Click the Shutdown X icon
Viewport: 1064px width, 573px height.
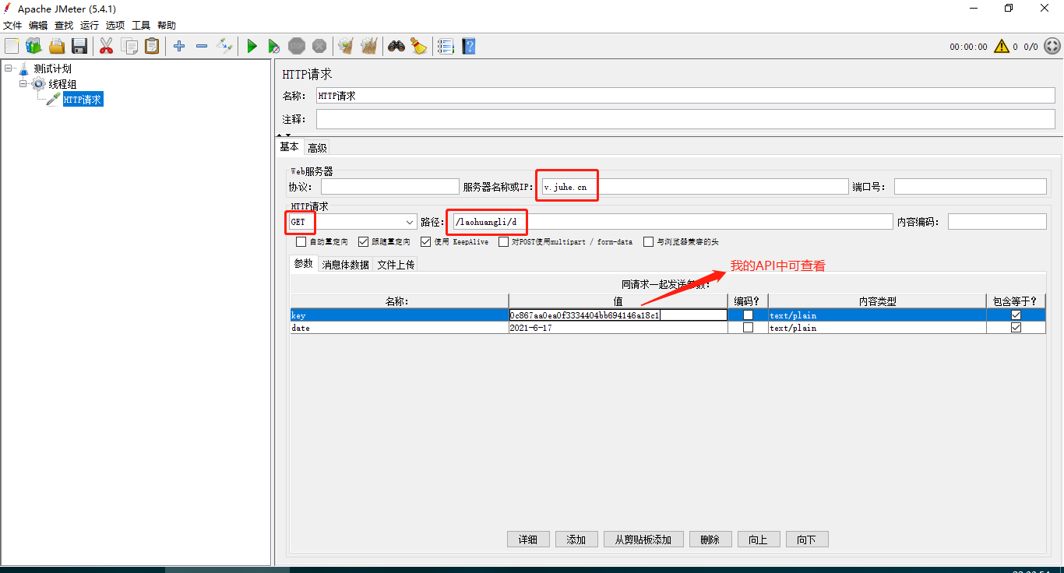(319, 46)
